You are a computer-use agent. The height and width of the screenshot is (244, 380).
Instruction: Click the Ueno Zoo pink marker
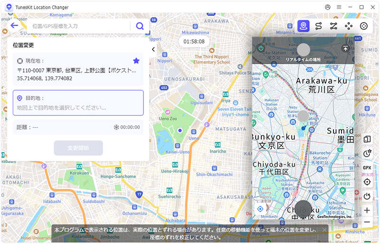168,112
